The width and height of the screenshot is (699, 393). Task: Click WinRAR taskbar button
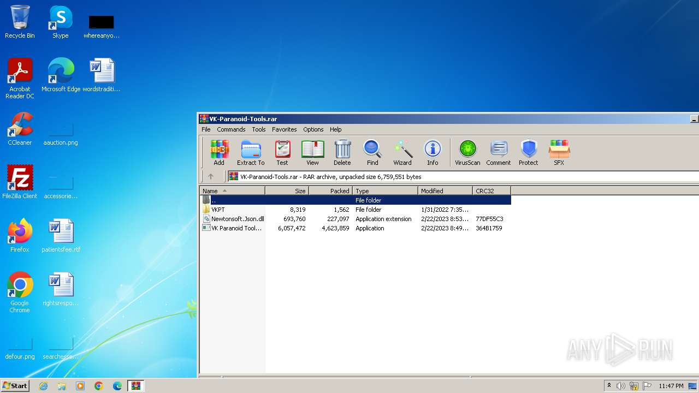click(x=135, y=386)
